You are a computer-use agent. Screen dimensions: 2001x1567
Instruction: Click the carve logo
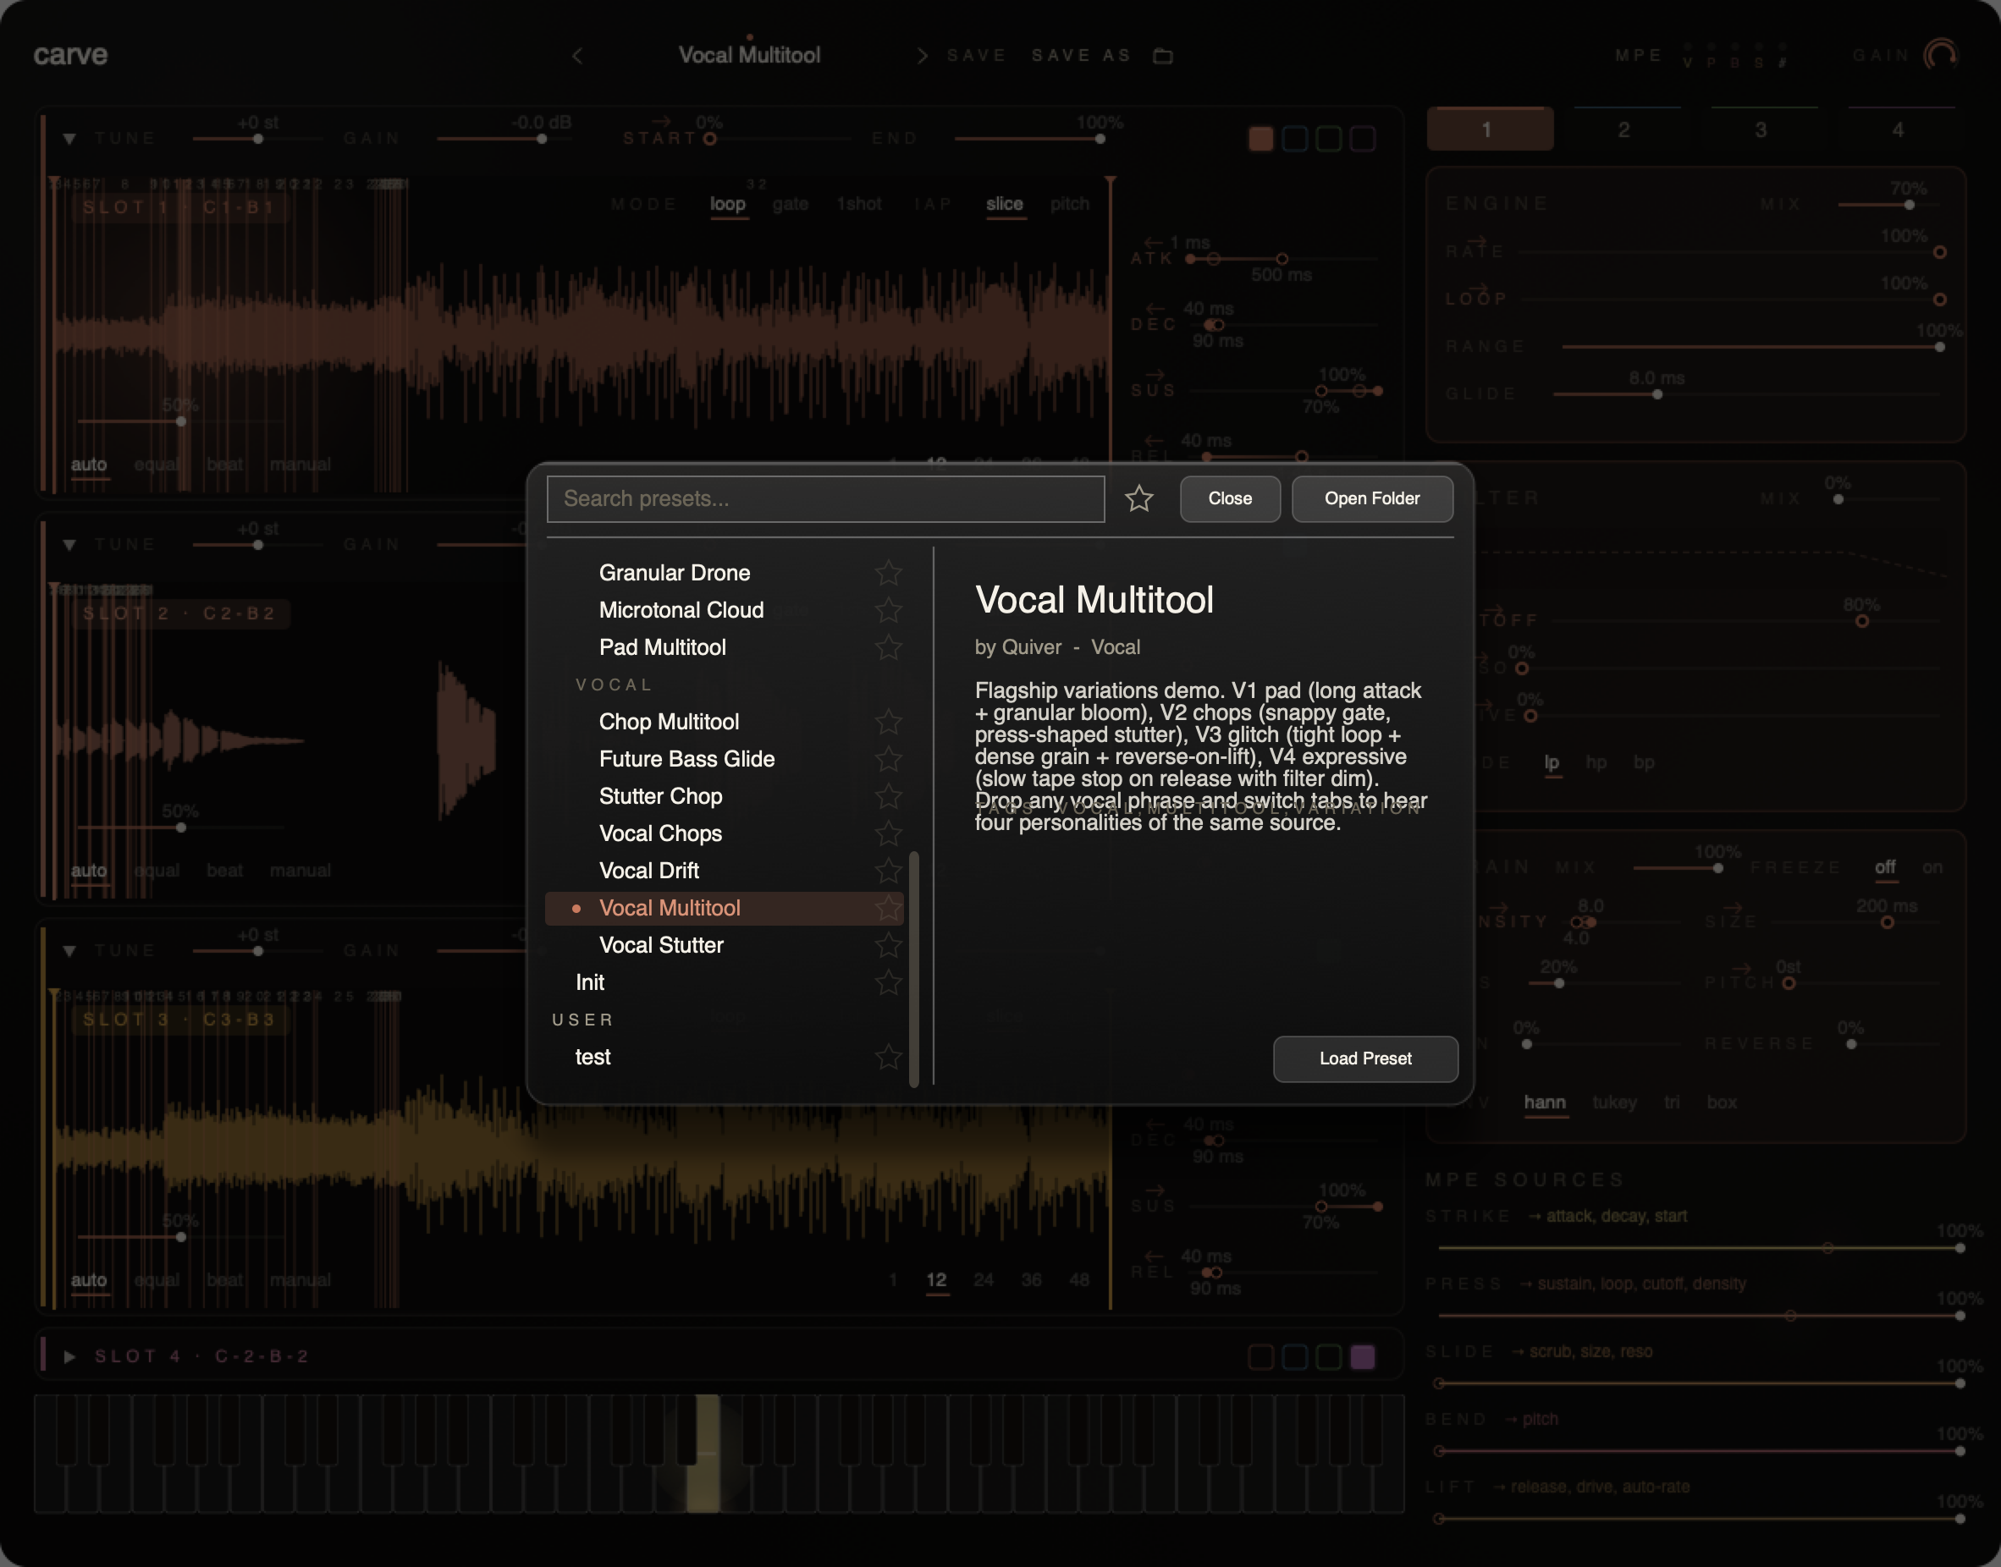(70, 55)
